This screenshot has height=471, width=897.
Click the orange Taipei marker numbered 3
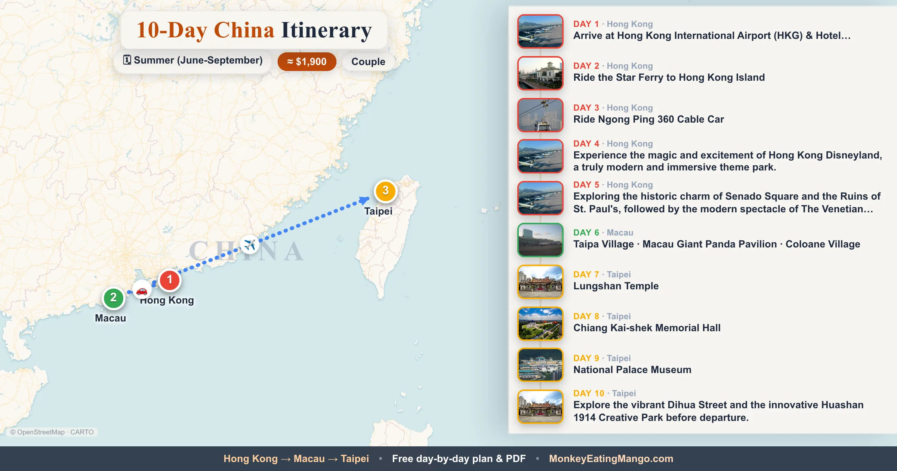[385, 191]
